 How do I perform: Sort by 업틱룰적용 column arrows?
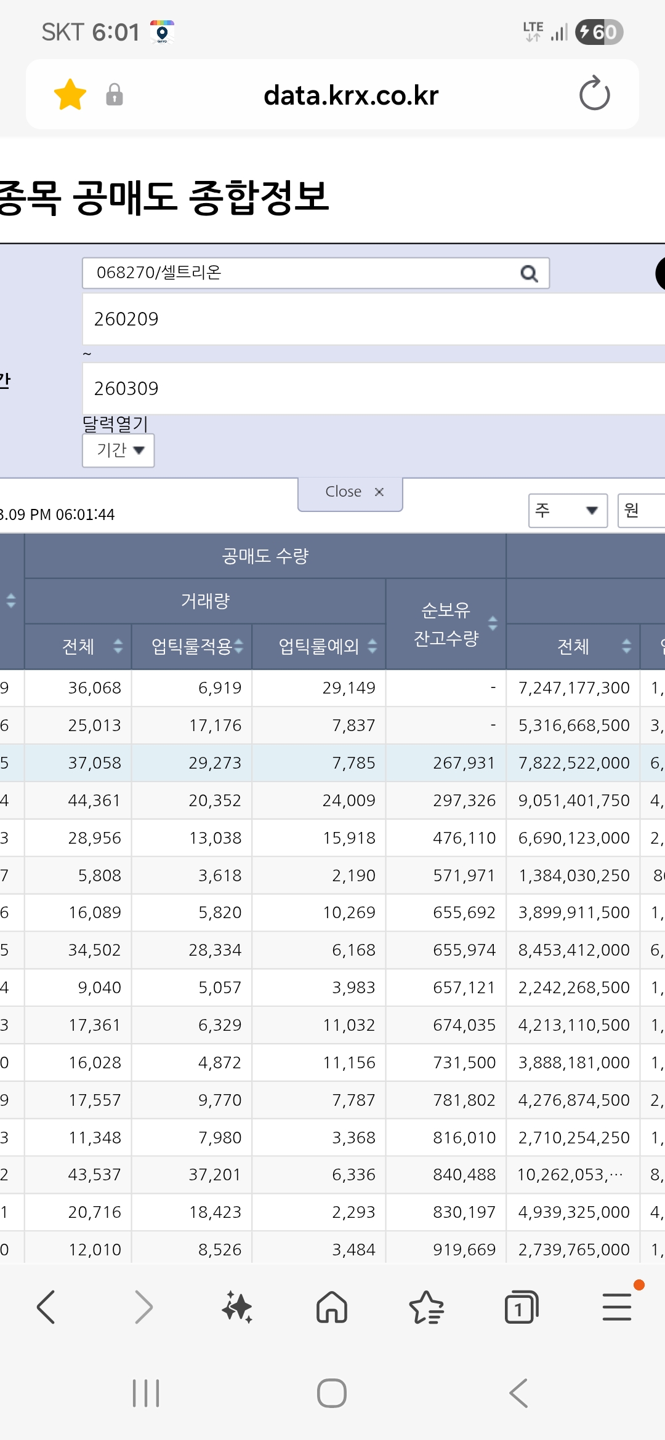pos(239,646)
